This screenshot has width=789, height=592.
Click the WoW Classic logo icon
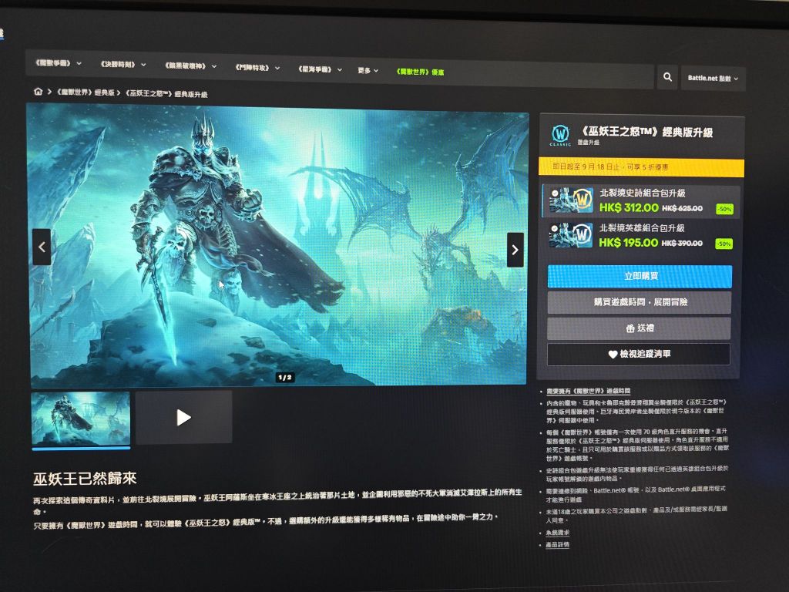[561, 135]
